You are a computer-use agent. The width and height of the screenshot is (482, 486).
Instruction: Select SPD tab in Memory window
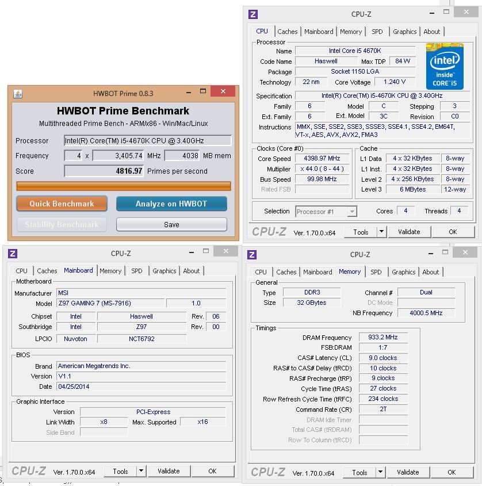(x=376, y=272)
